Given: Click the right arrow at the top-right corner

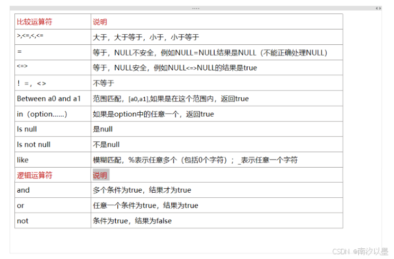Looking at the screenshot, I should pos(380,9).
